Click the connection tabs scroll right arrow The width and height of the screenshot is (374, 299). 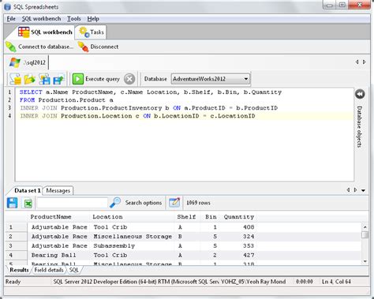[x=365, y=62]
